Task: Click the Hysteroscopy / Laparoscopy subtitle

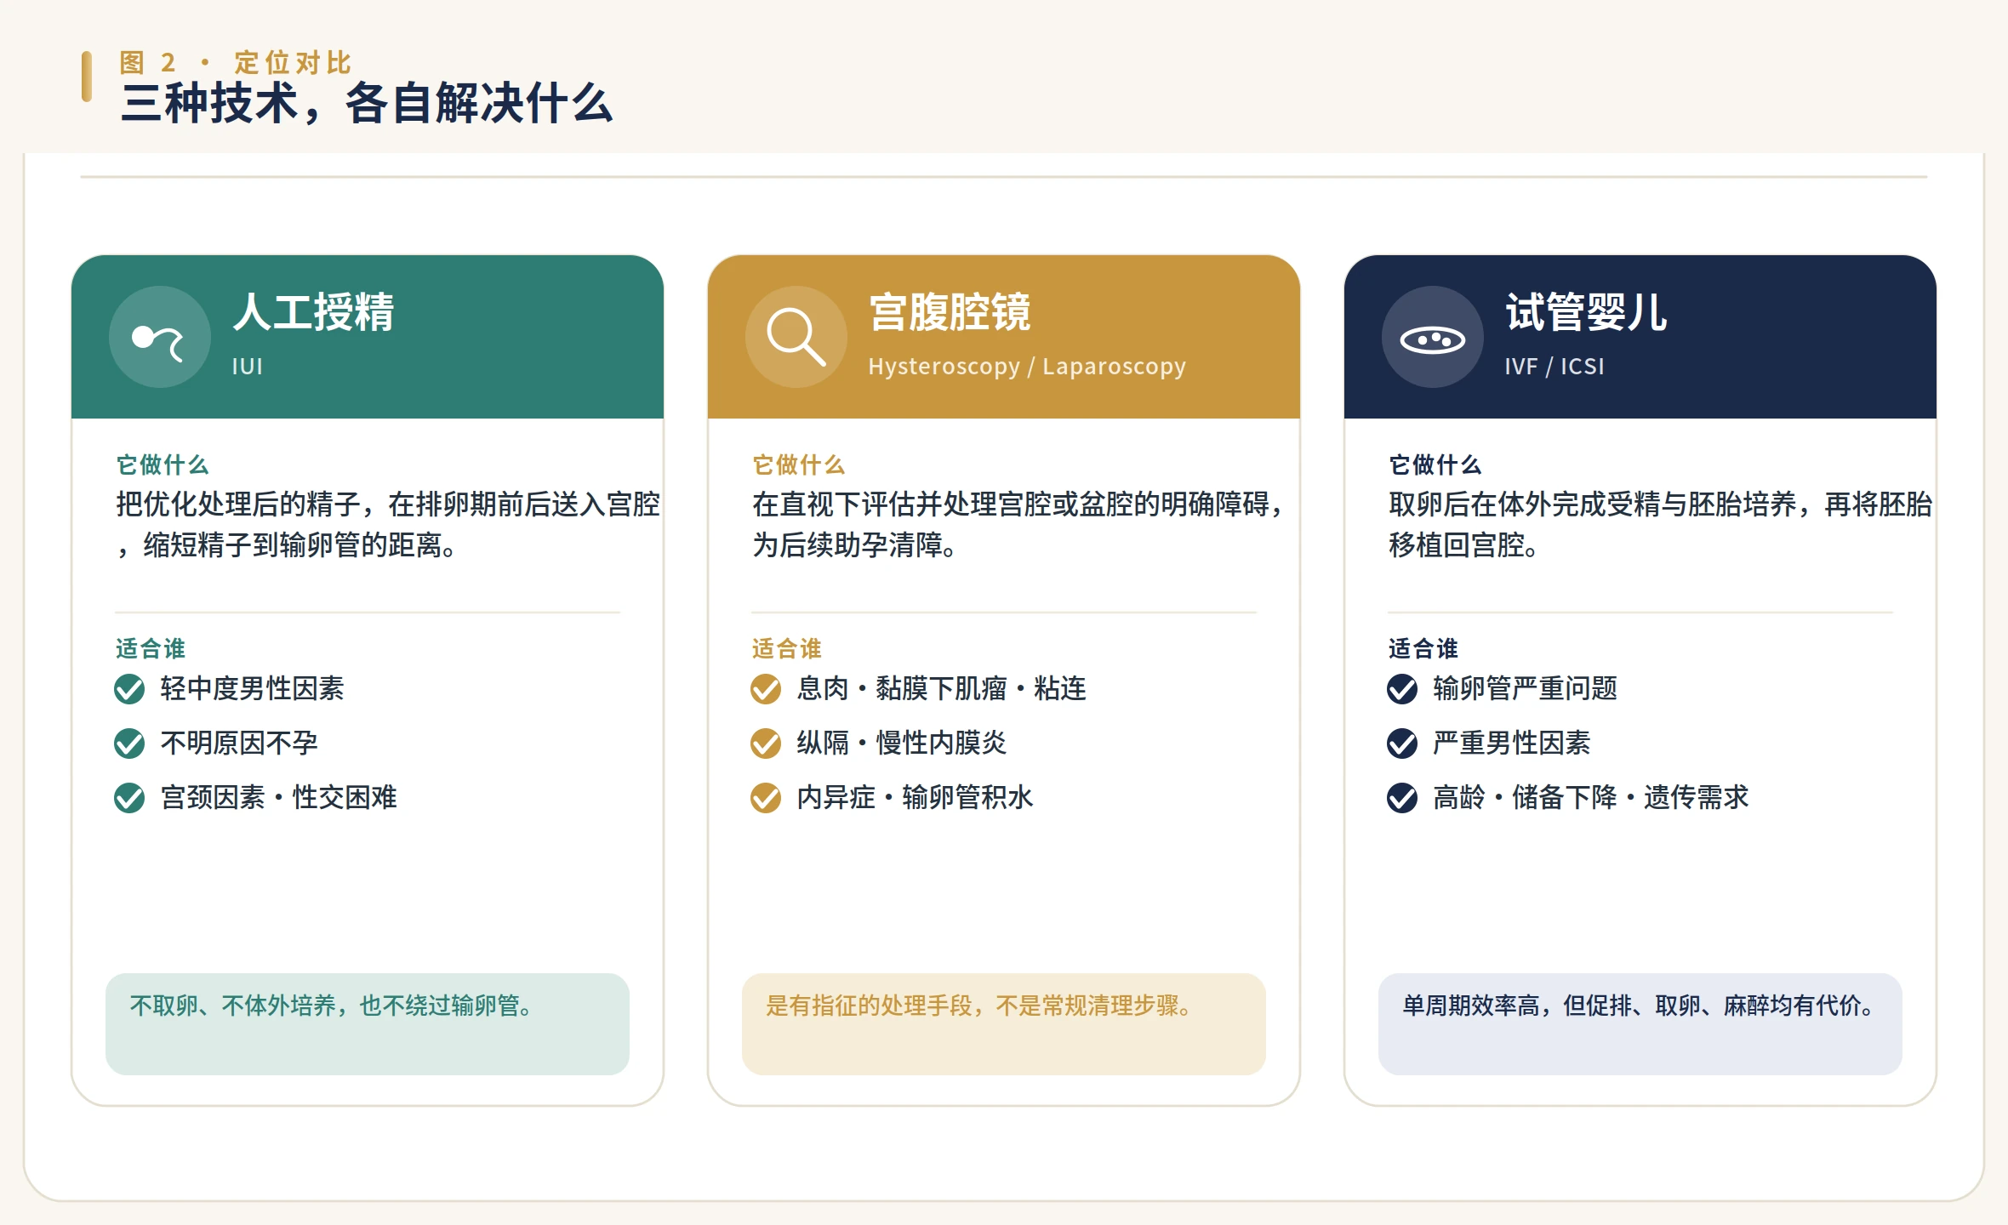Action: (1027, 367)
